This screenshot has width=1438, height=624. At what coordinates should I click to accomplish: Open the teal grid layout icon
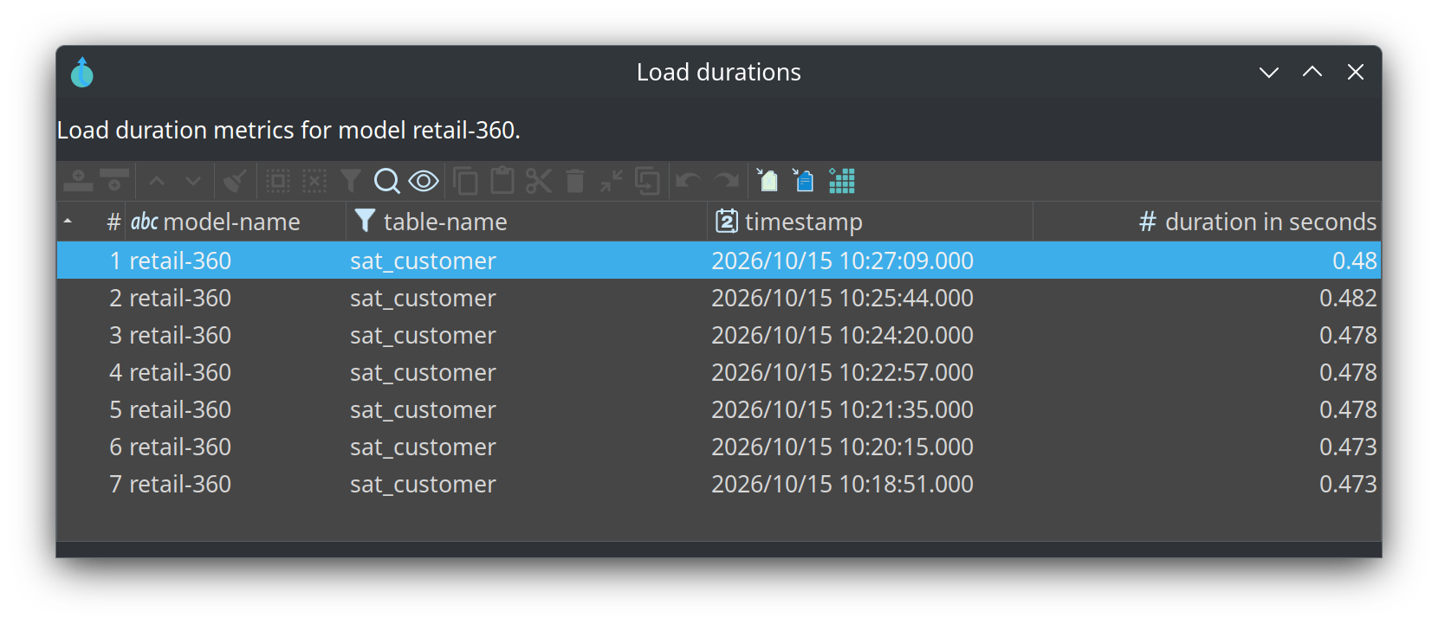(841, 180)
